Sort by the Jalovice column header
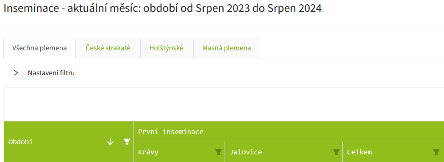 coord(245,152)
